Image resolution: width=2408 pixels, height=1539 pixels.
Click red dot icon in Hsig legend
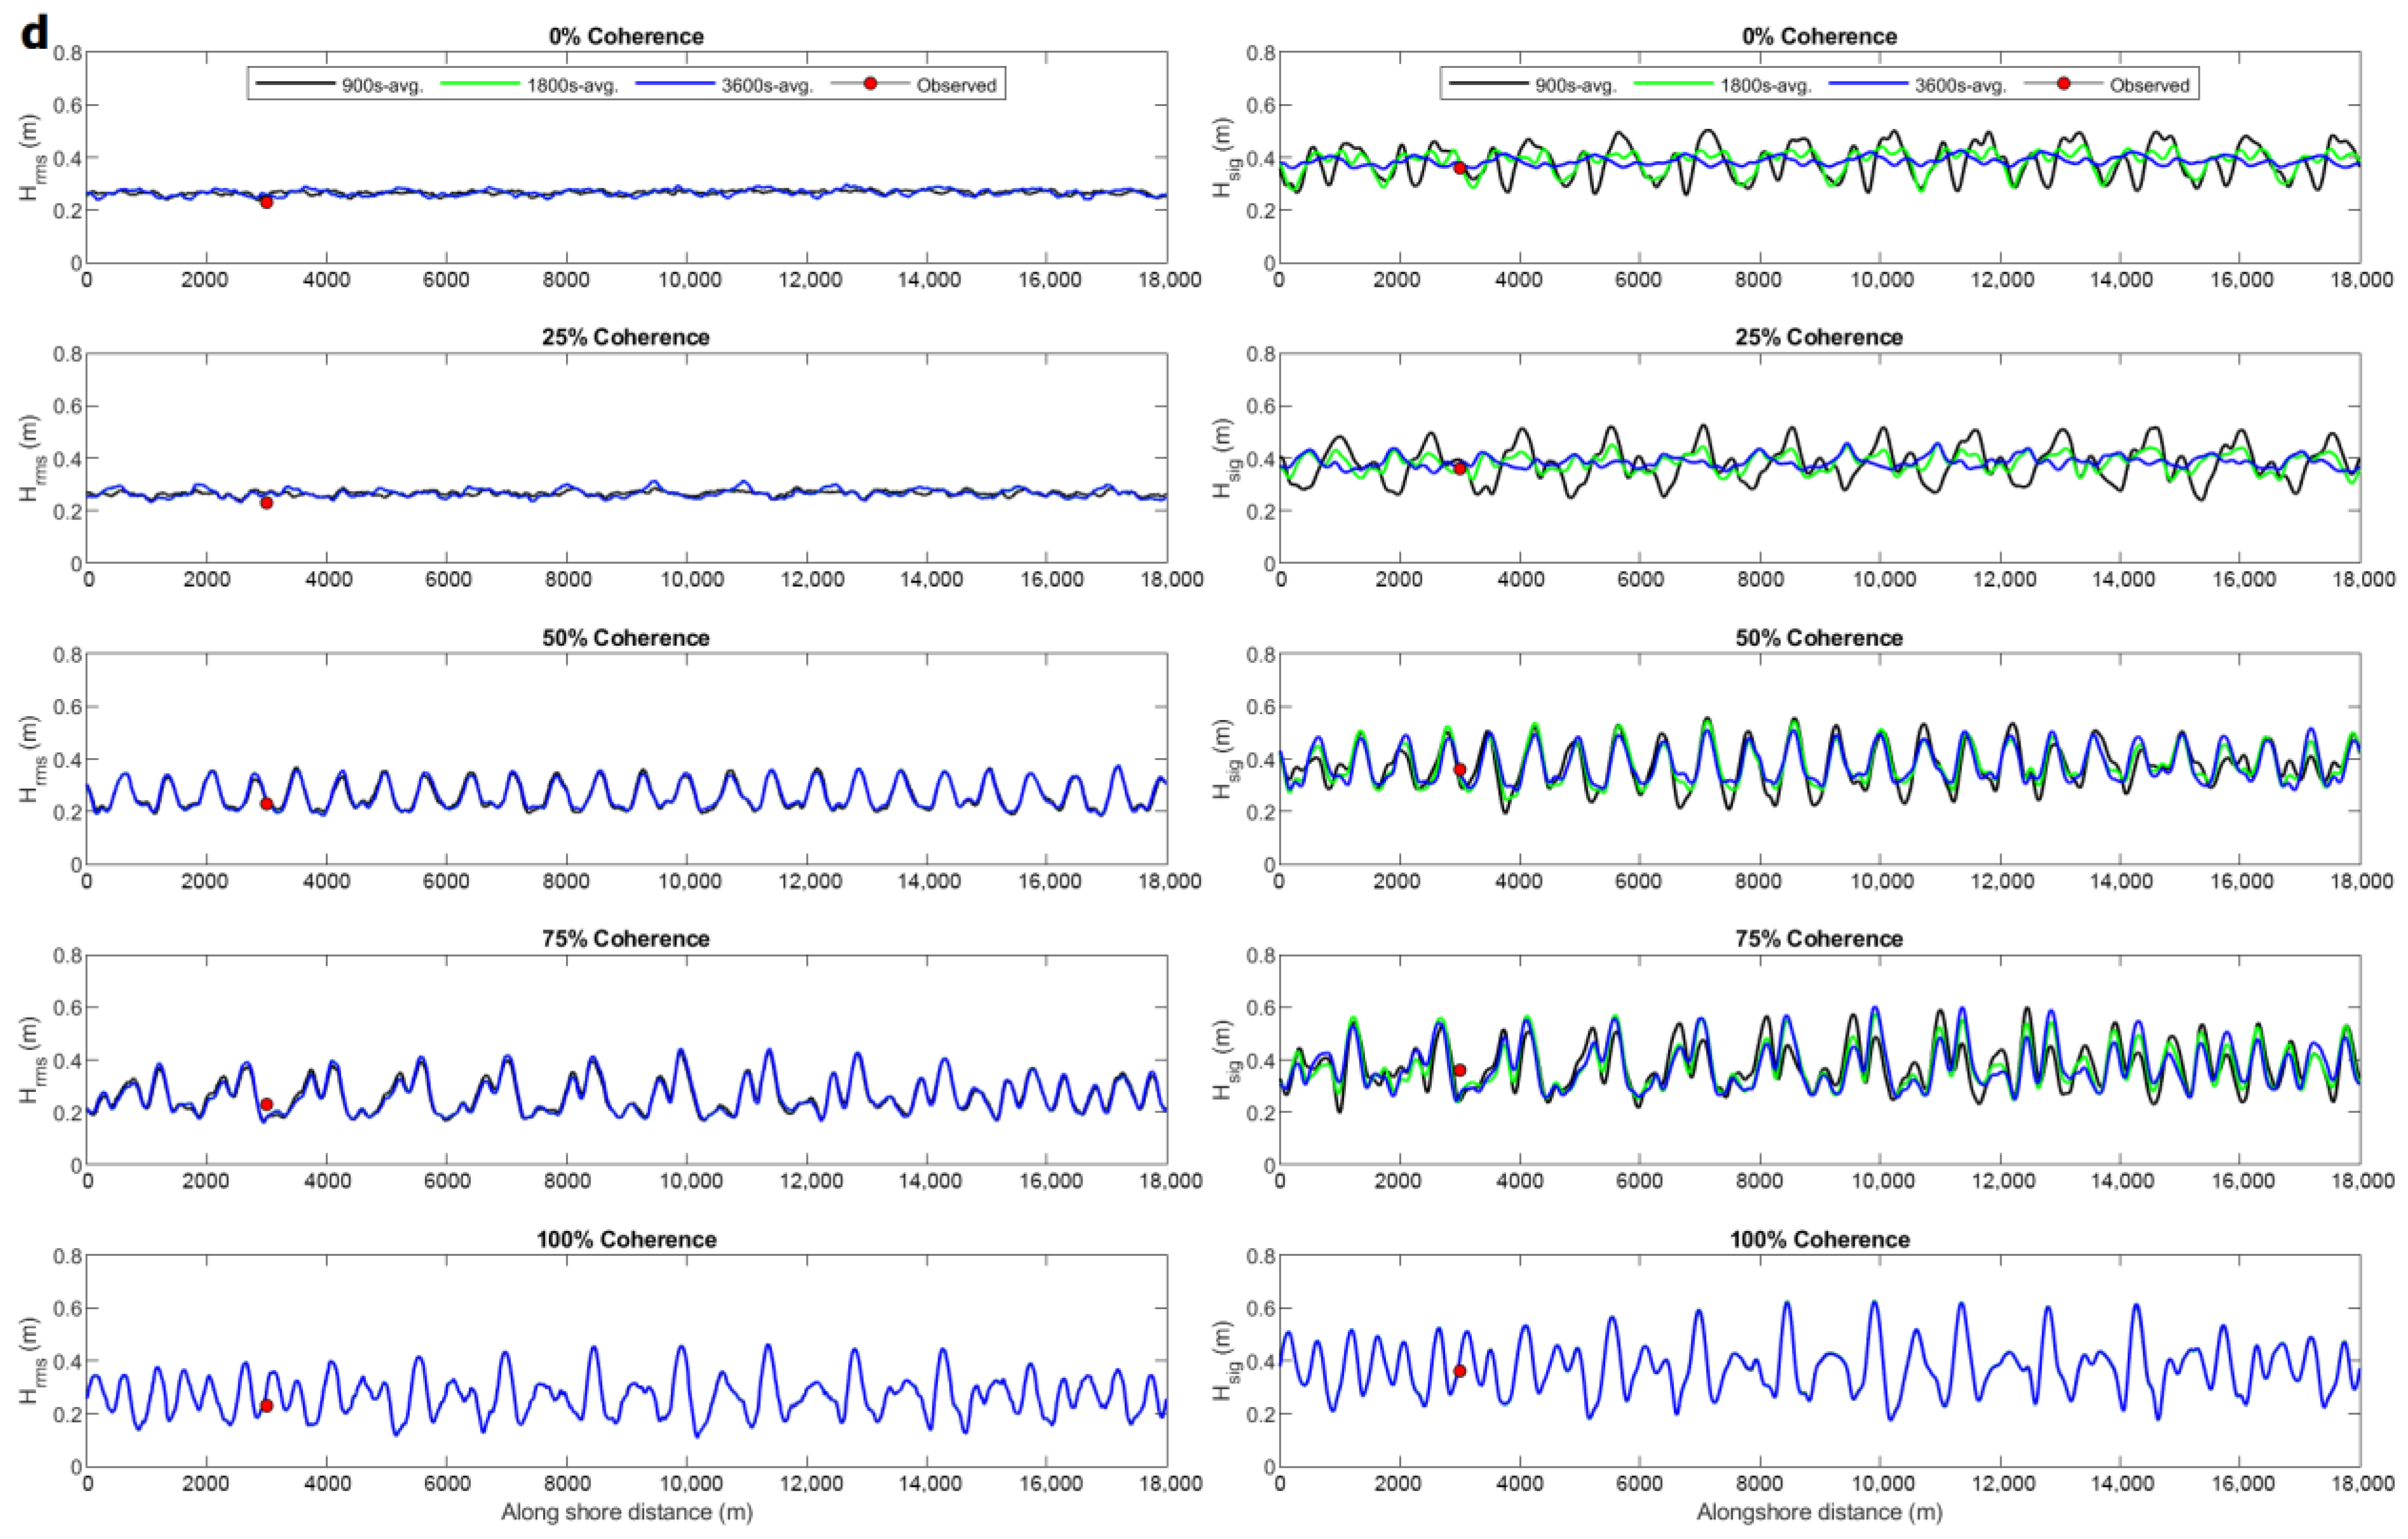point(2063,84)
